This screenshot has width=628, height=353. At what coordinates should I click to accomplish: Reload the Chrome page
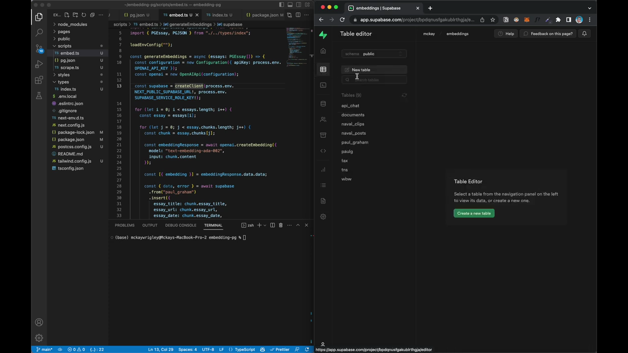(342, 20)
